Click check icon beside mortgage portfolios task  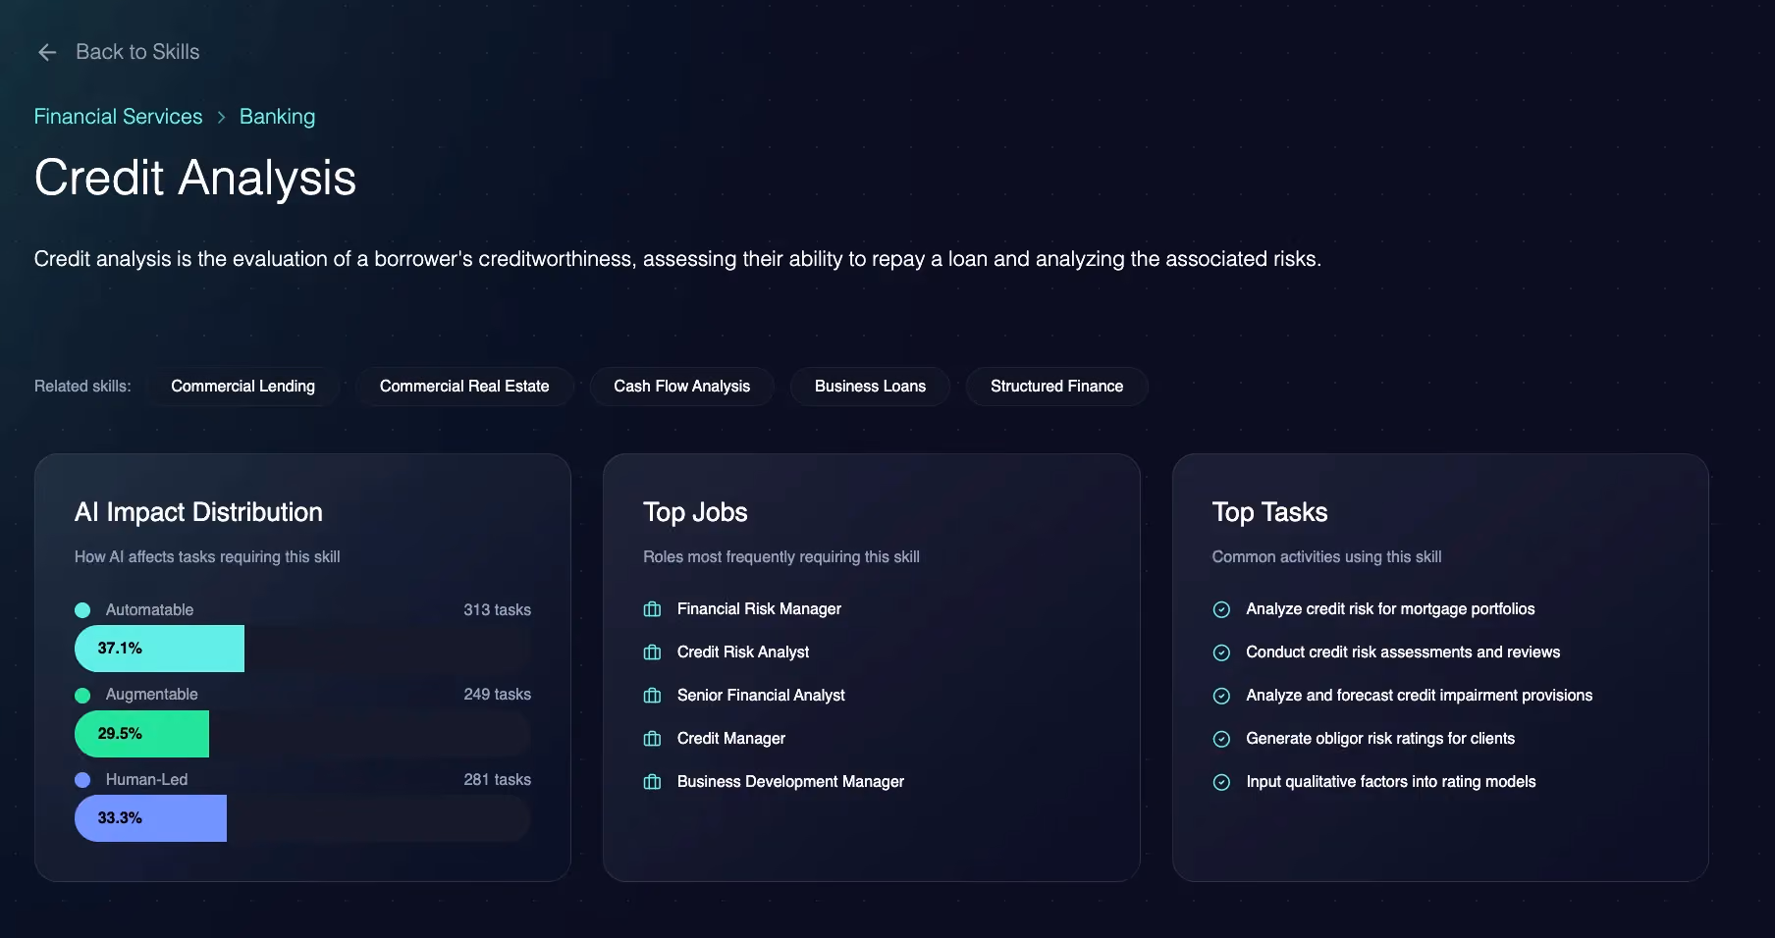point(1221,609)
